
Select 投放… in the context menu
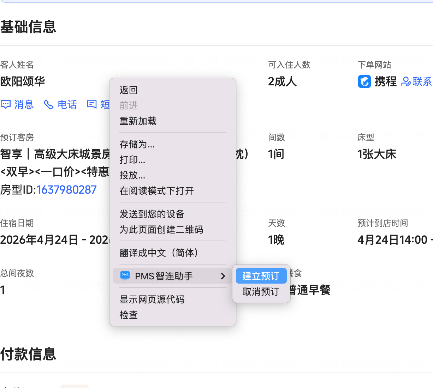click(132, 175)
